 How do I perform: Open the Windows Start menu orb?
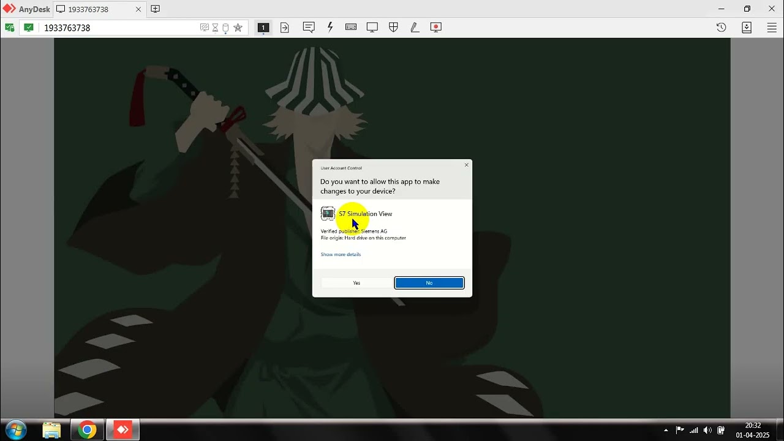[15, 430]
